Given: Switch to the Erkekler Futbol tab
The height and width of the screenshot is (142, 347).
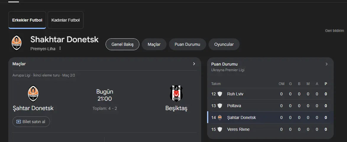Looking at the screenshot, I should coord(27,20).
